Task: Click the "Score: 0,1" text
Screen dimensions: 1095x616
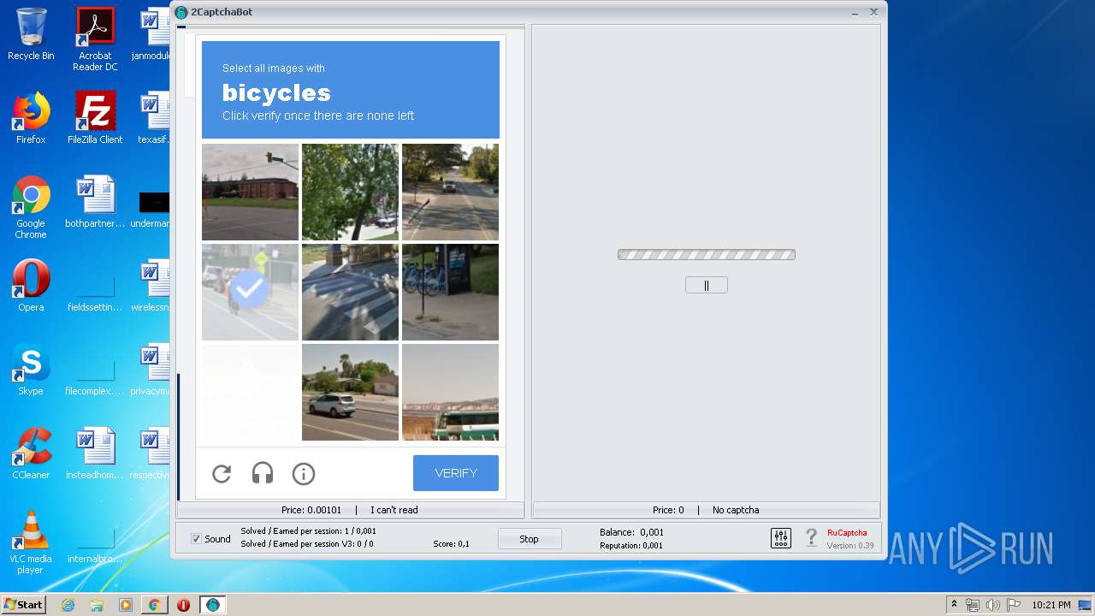Action: point(451,544)
